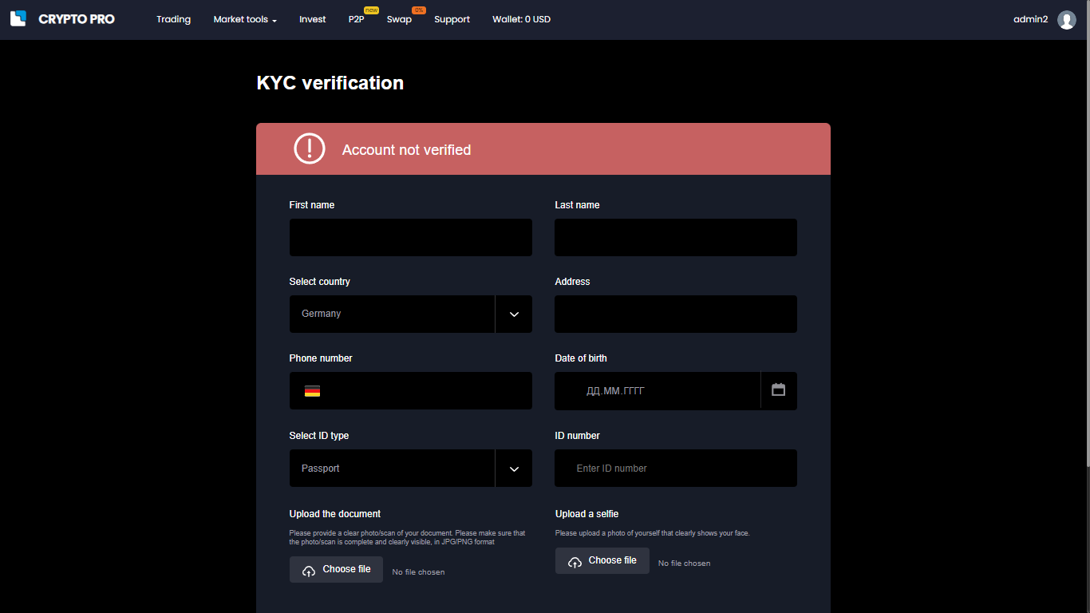Open the Invest menu item
Viewport: 1090px width, 613px height.
pyautogui.click(x=313, y=20)
